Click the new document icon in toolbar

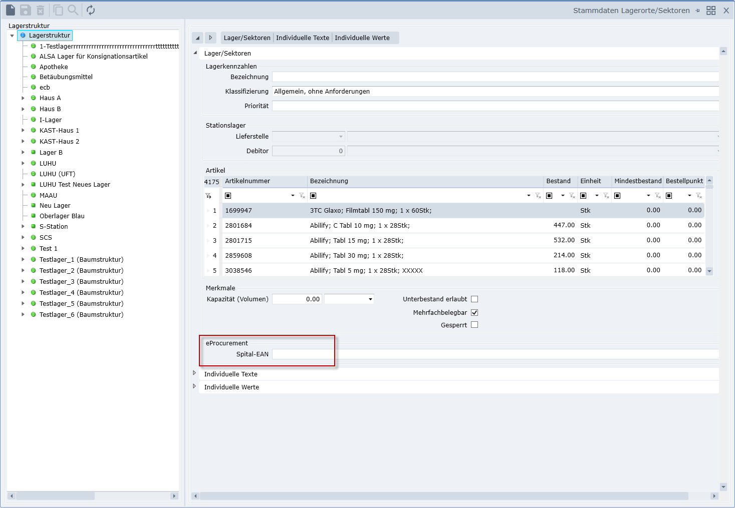click(x=11, y=10)
